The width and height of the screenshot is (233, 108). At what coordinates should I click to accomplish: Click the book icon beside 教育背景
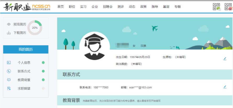[9, 80]
